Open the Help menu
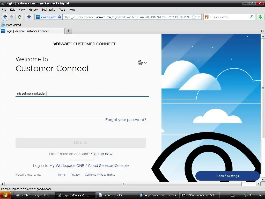The height and width of the screenshot is (199, 265). click(72, 10)
